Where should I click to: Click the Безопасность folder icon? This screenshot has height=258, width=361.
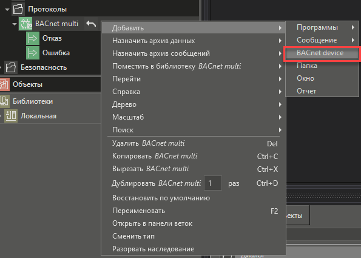point(11,67)
